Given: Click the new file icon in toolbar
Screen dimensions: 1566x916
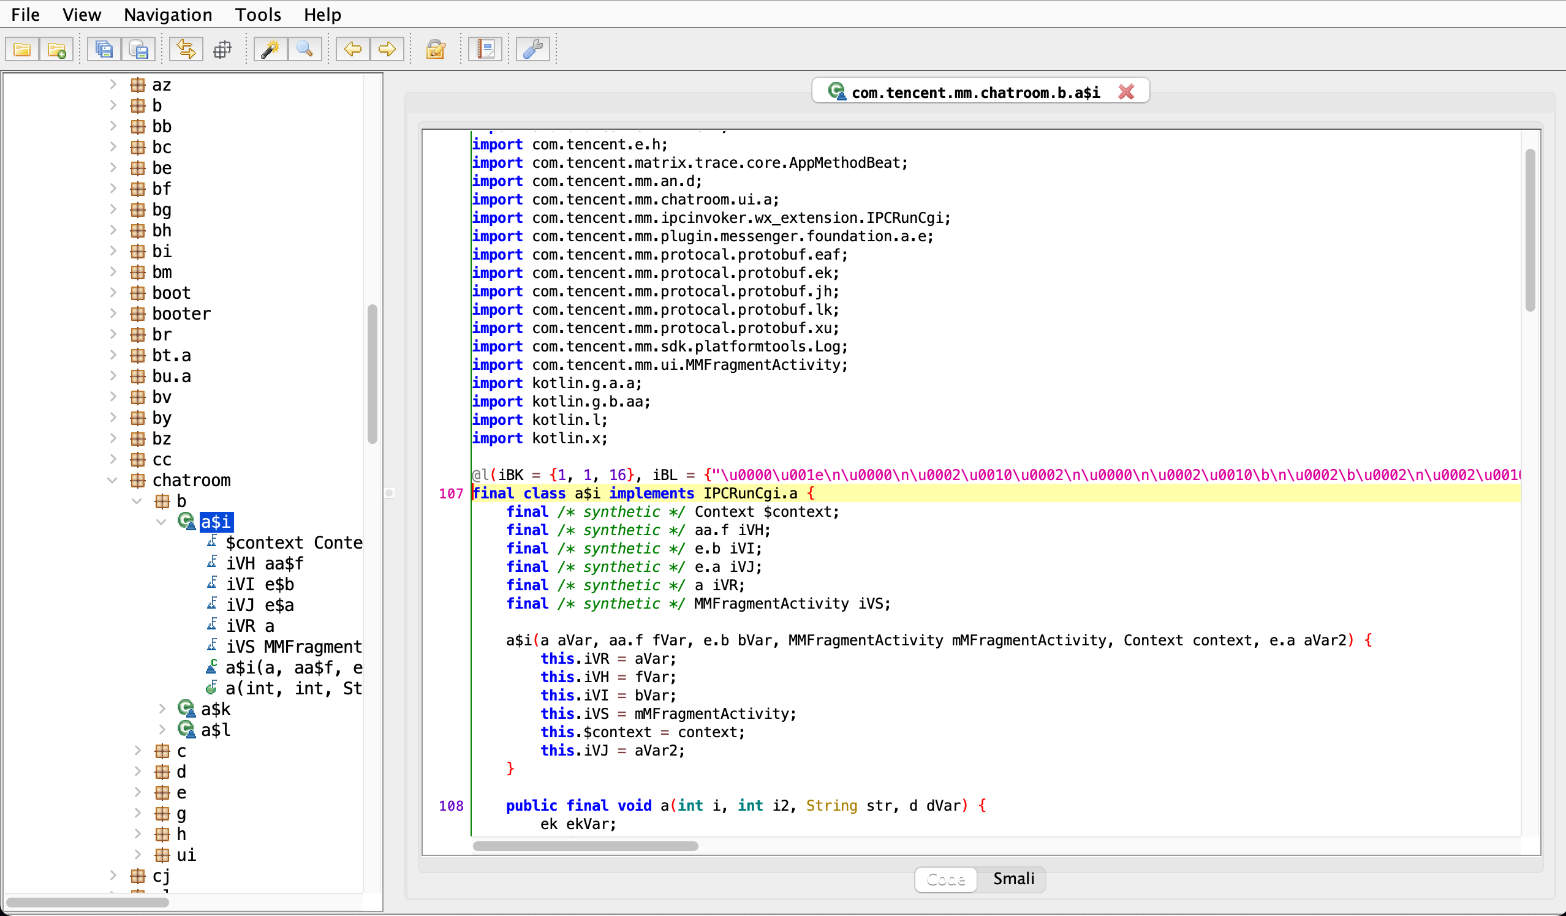Looking at the screenshot, I should (57, 50).
